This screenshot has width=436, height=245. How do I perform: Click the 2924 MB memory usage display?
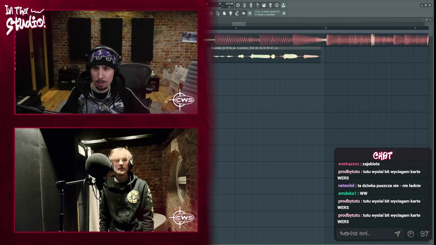[x=229, y=4]
